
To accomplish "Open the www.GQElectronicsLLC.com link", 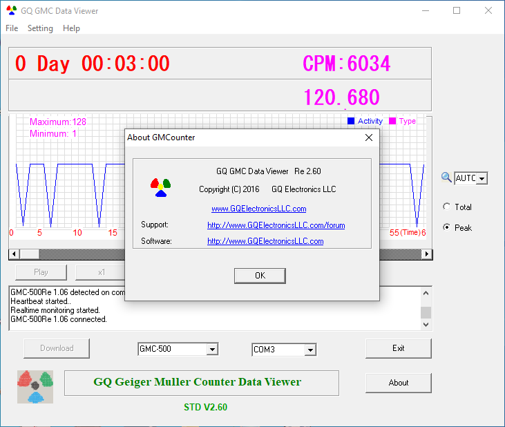I will point(258,209).
